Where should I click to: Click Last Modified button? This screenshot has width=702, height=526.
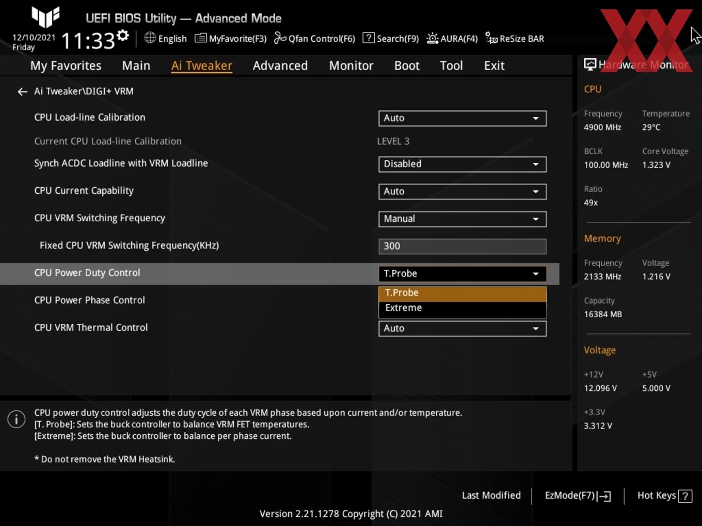coord(491,496)
